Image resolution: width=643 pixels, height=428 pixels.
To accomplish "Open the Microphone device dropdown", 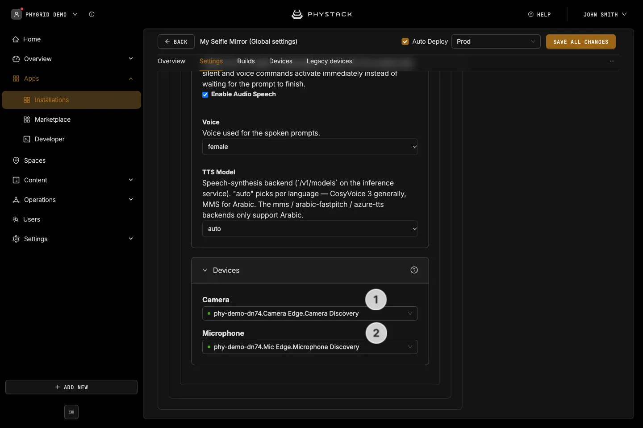I will [310, 347].
